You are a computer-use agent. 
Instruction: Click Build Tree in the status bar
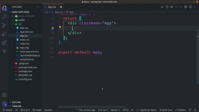click(x=166, y=110)
